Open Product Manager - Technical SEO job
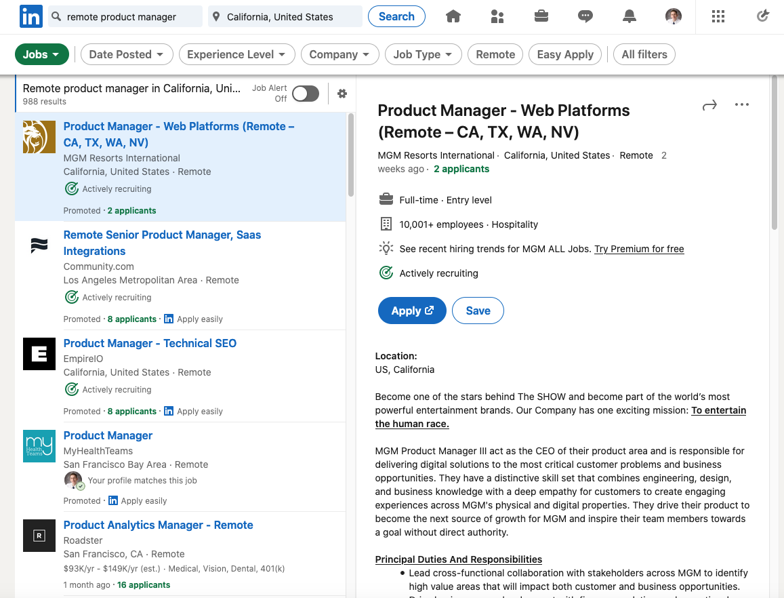Viewport: 784px width, 598px height. (x=150, y=343)
